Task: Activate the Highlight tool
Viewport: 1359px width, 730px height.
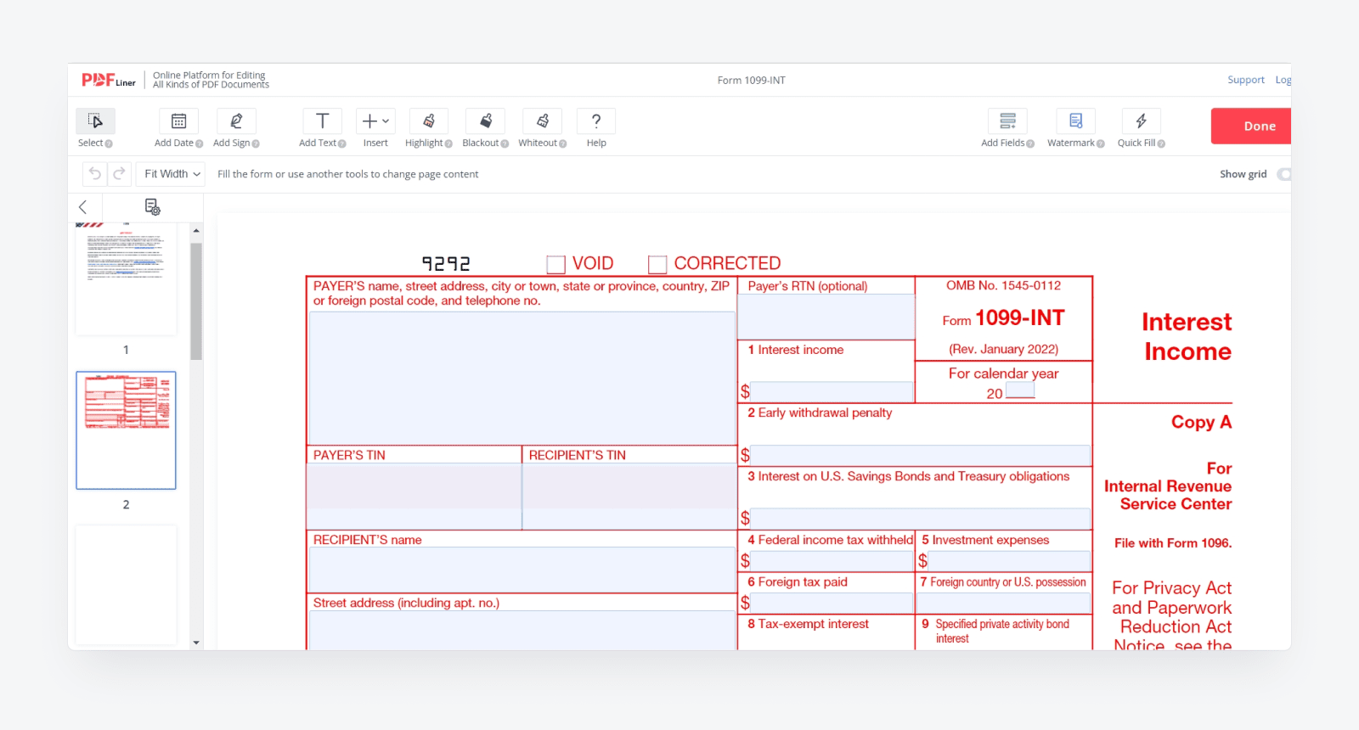Action: click(x=428, y=121)
